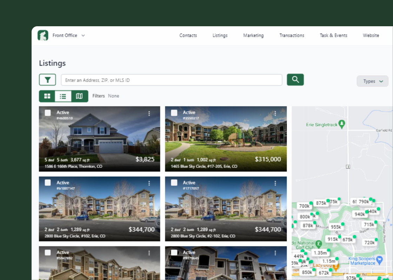Go to the Marketing section
Image resolution: width=393 pixels, height=280 pixels.
click(x=253, y=35)
